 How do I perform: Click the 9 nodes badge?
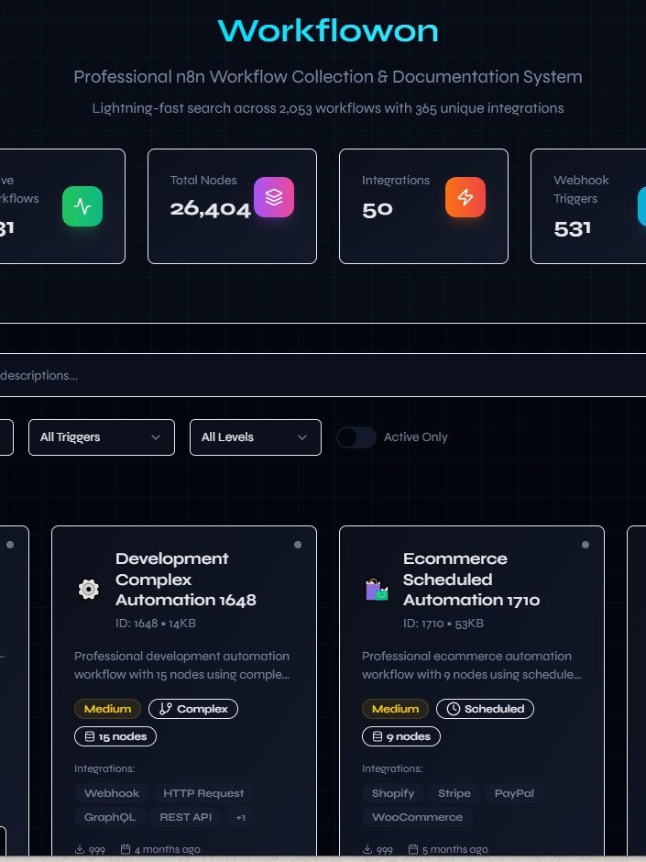[x=401, y=736]
